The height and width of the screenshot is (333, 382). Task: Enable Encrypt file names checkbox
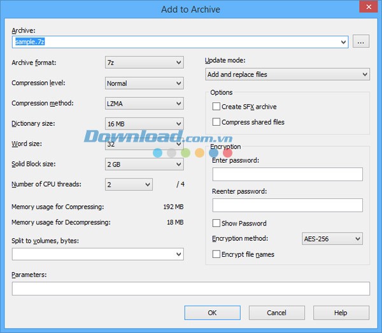coord(216,254)
